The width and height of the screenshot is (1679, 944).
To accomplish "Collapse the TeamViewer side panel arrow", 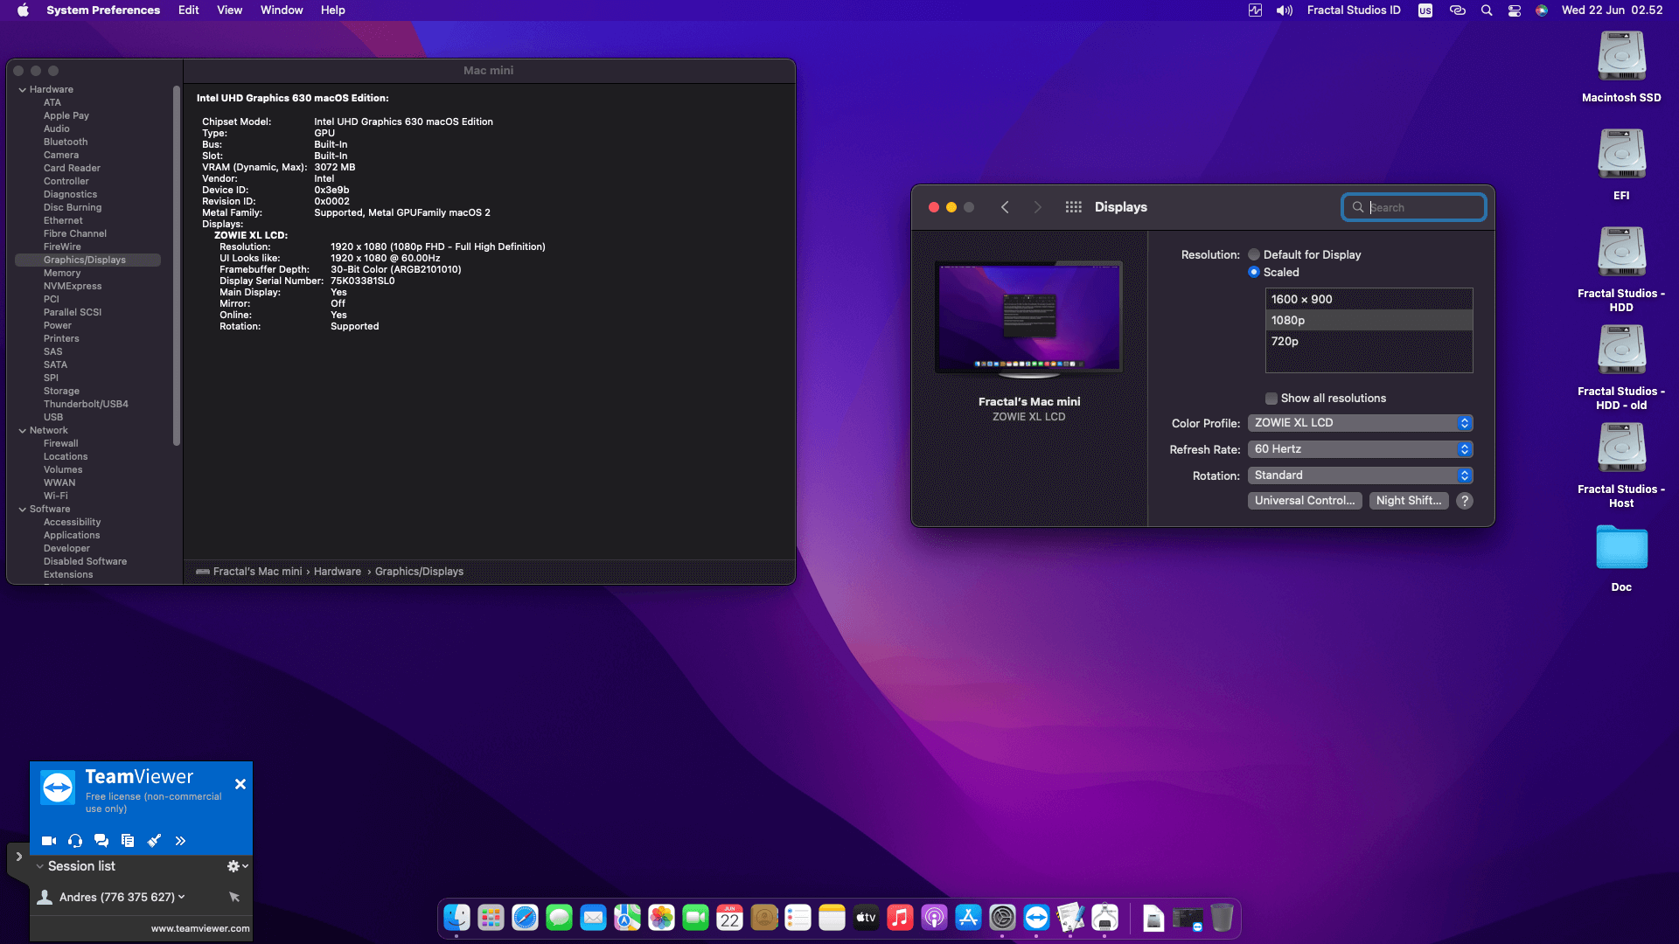I will (x=18, y=857).
